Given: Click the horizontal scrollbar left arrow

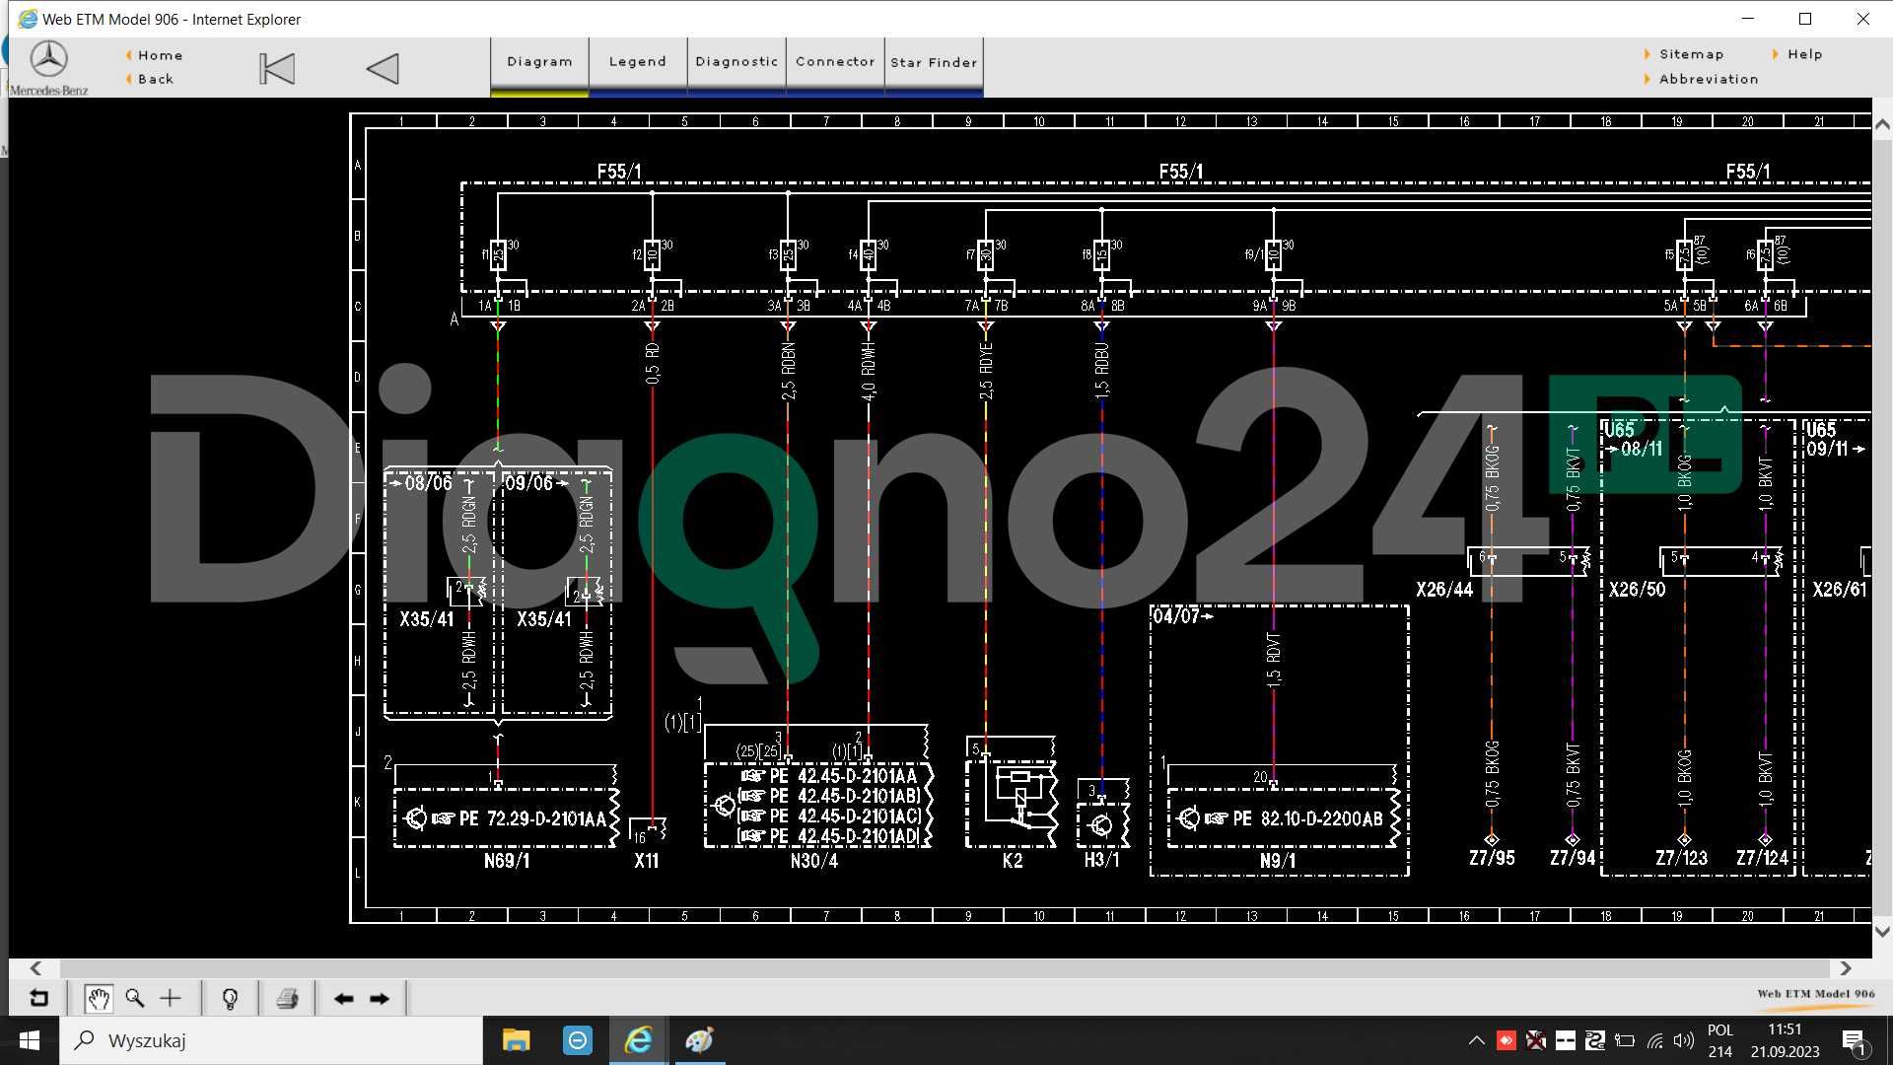Looking at the screenshot, I should [36, 968].
